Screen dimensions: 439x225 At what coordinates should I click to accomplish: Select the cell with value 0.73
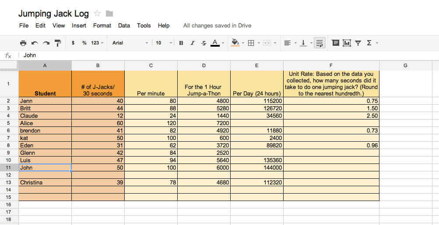click(331, 130)
